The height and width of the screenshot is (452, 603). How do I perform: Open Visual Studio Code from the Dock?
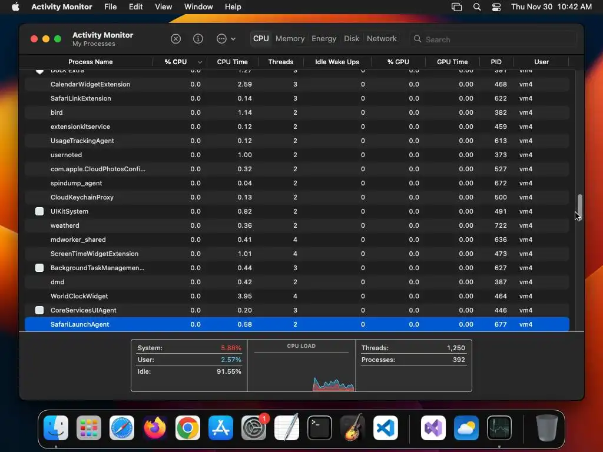click(386, 428)
